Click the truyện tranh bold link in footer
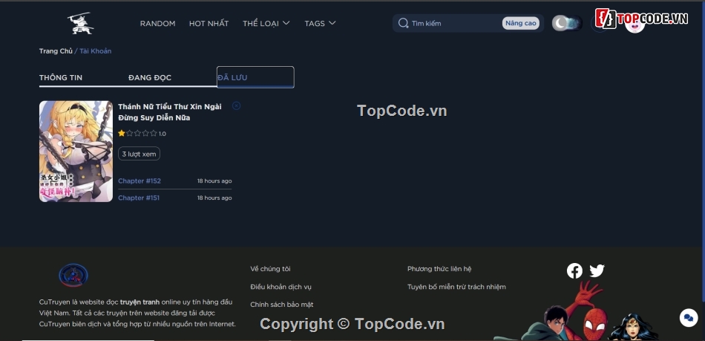The height and width of the screenshot is (341, 705). tap(140, 302)
